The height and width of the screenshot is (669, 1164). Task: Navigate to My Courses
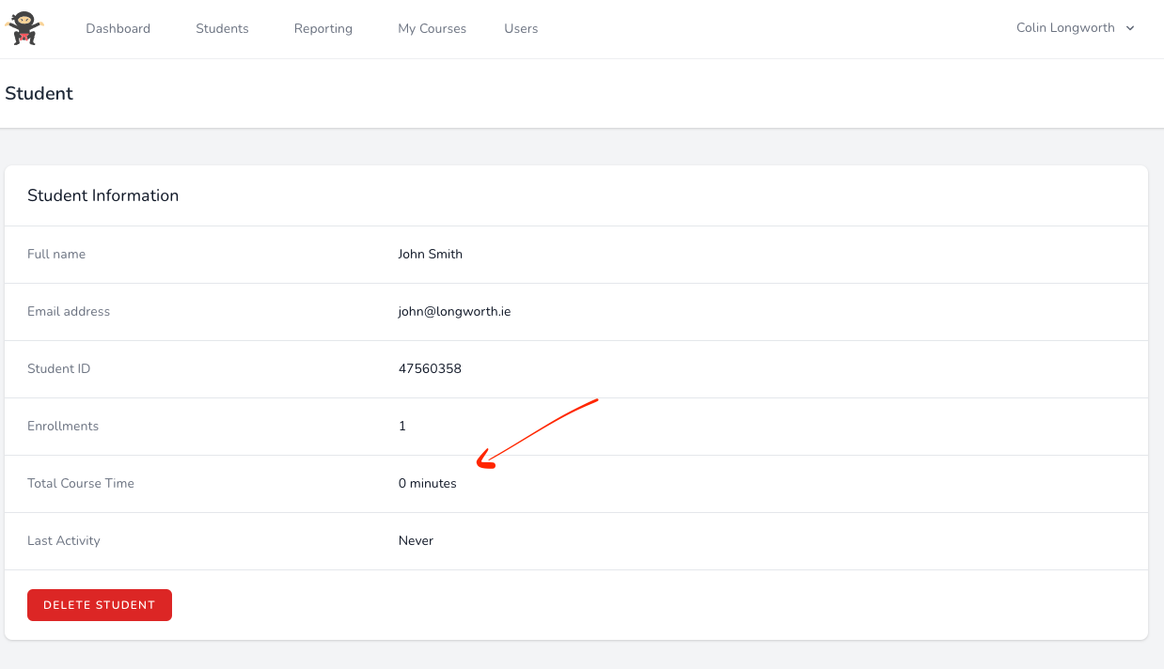pyautogui.click(x=432, y=28)
